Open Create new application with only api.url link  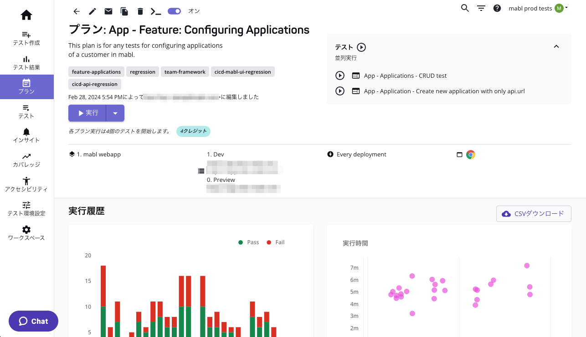pyautogui.click(x=444, y=91)
